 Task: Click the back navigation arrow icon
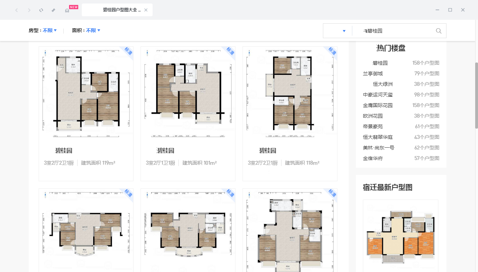pos(16,10)
